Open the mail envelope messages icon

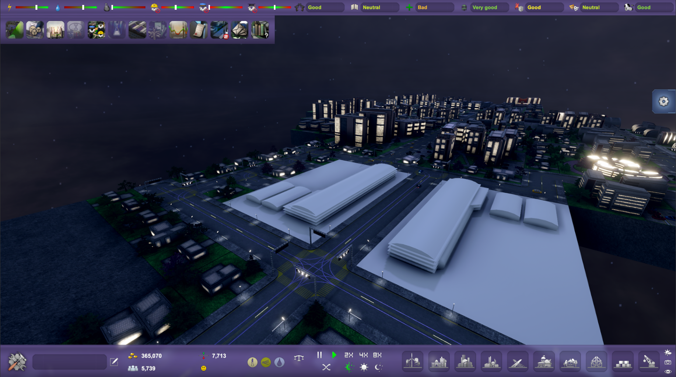pos(240,30)
